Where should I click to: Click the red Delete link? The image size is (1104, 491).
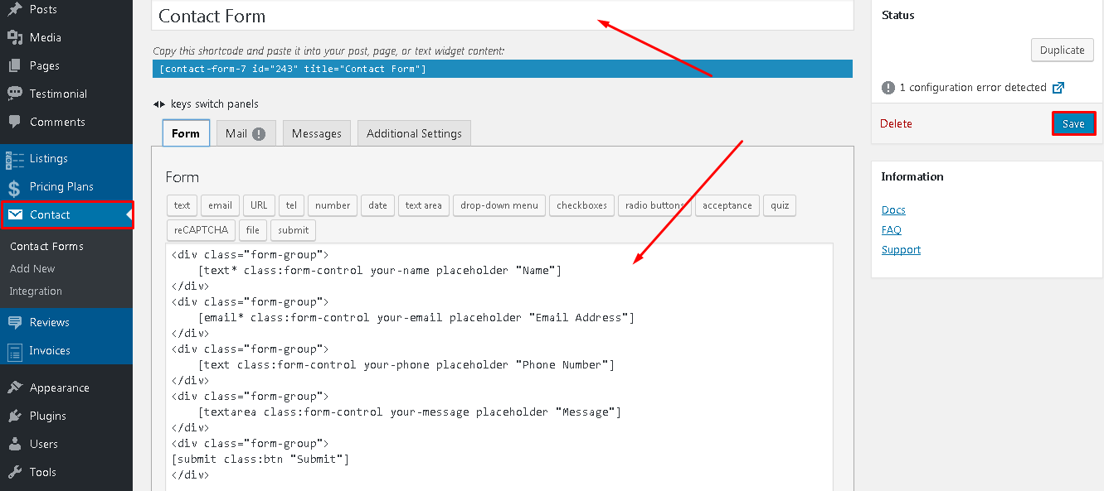pos(896,123)
